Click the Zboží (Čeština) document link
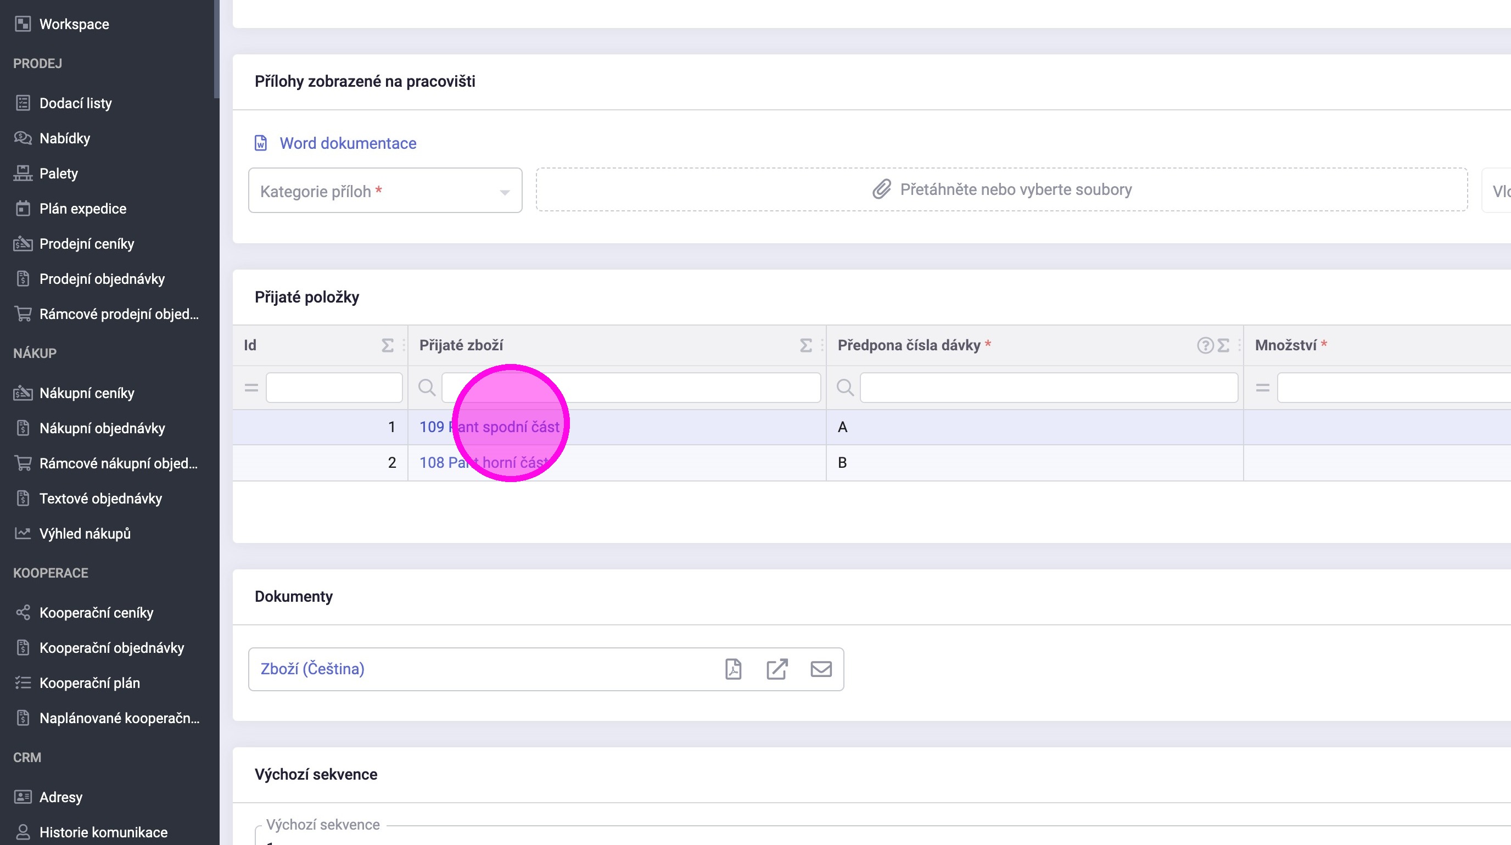 [312, 669]
